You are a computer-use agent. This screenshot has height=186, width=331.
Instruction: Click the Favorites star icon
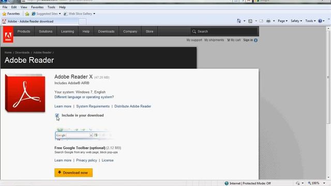pos(4,14)
